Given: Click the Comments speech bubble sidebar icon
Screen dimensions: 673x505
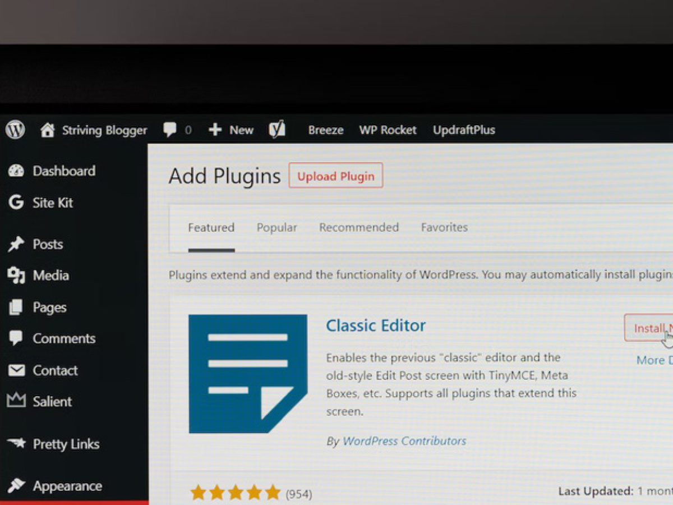Looking at the screenshot, I should (x=16, y=338).
